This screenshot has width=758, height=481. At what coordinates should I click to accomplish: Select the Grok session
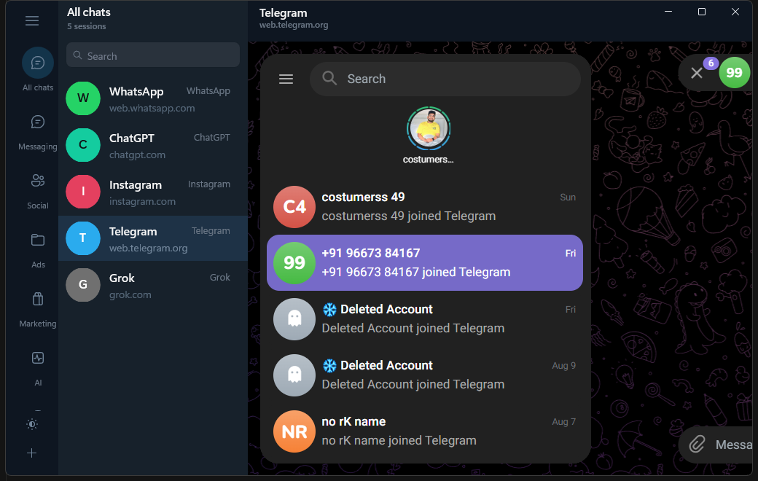tap(153, 285)
